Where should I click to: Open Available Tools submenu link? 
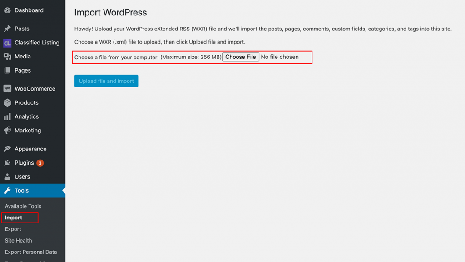coord(23,206)
